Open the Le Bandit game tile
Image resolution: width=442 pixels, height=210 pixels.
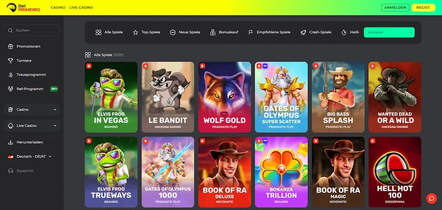point(168,97)
